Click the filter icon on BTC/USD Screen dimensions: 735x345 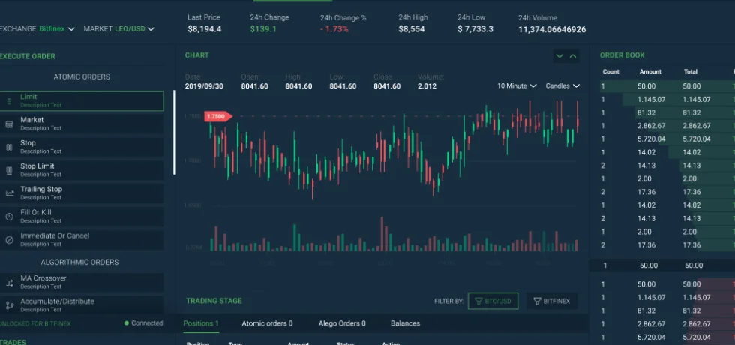[478, 301]
